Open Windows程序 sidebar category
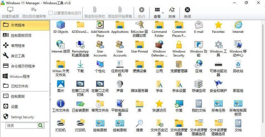The image size is (265, 137). click(25, 76)
